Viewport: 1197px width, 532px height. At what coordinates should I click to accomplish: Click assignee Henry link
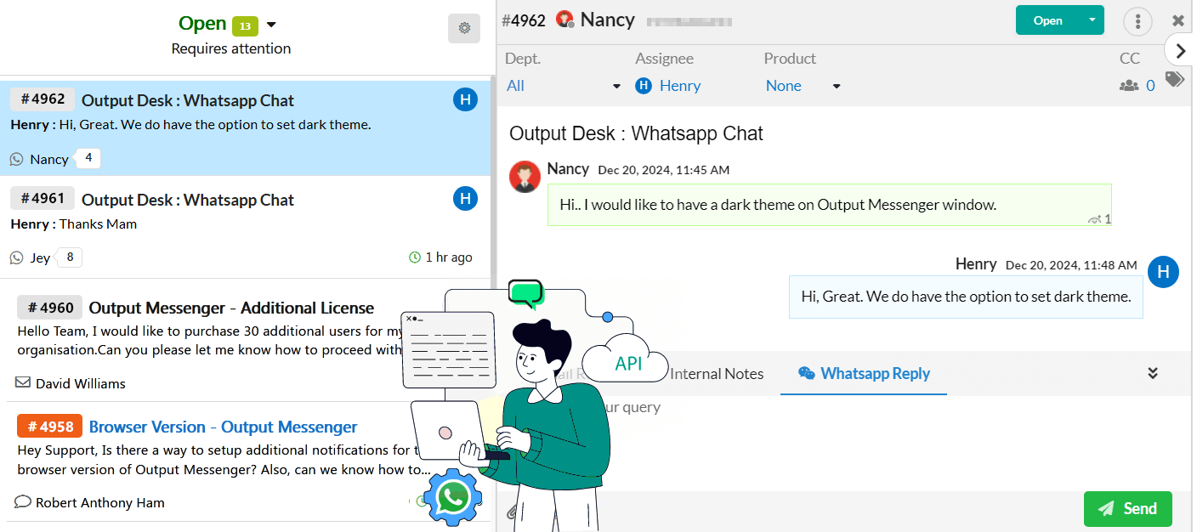[x=680, y=86]
